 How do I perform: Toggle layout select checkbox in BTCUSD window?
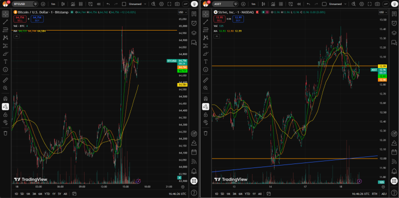point(124,4)
